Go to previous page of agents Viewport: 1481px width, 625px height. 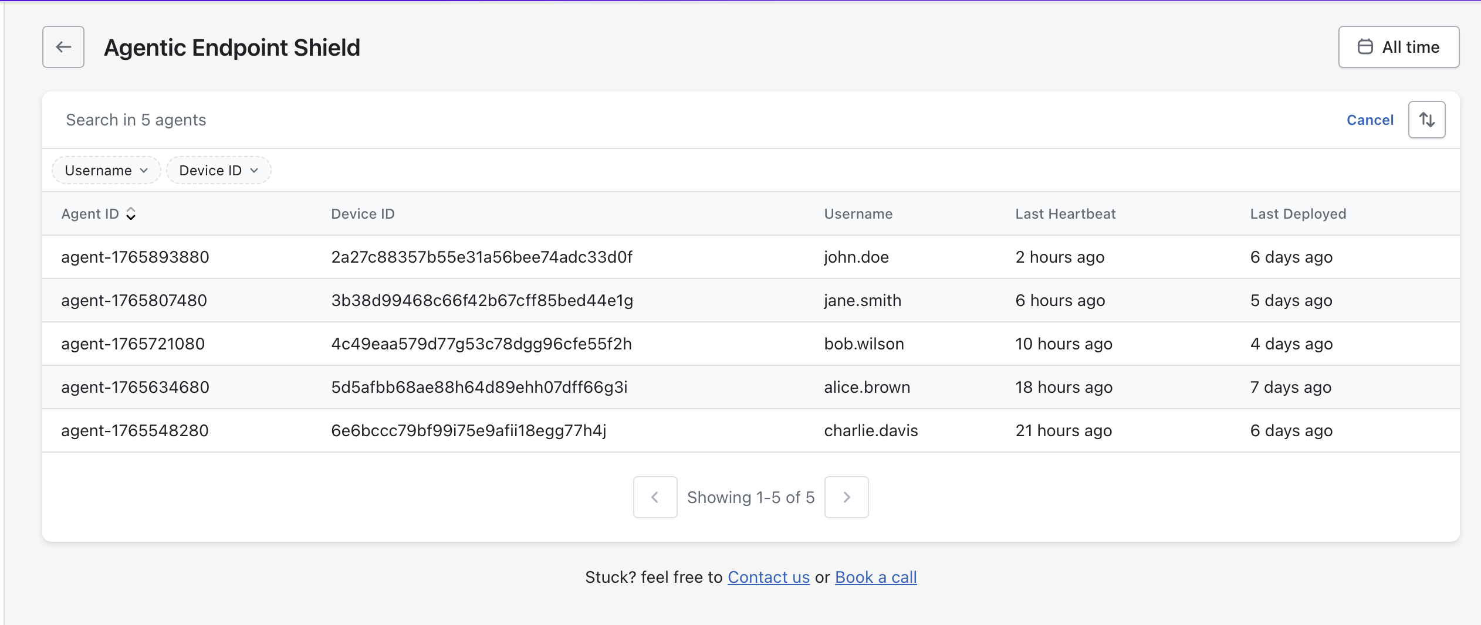pyautogui.click(x=655, y=497)
